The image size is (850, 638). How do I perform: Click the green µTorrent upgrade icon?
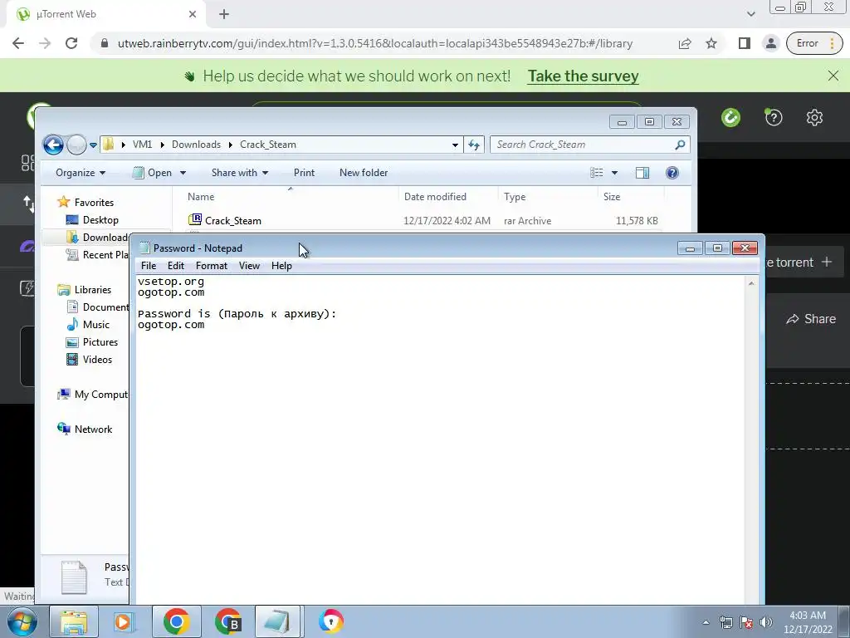(730, 117)
